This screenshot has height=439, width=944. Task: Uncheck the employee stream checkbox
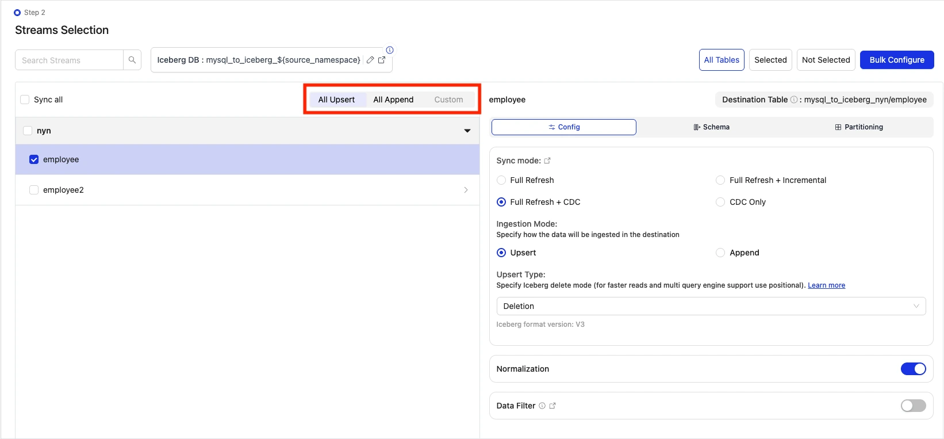[34, 159]
